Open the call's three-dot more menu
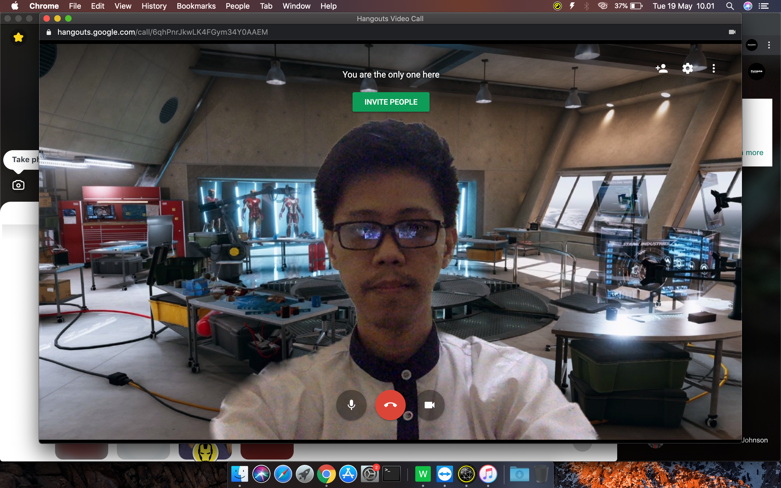 point(713,68)
